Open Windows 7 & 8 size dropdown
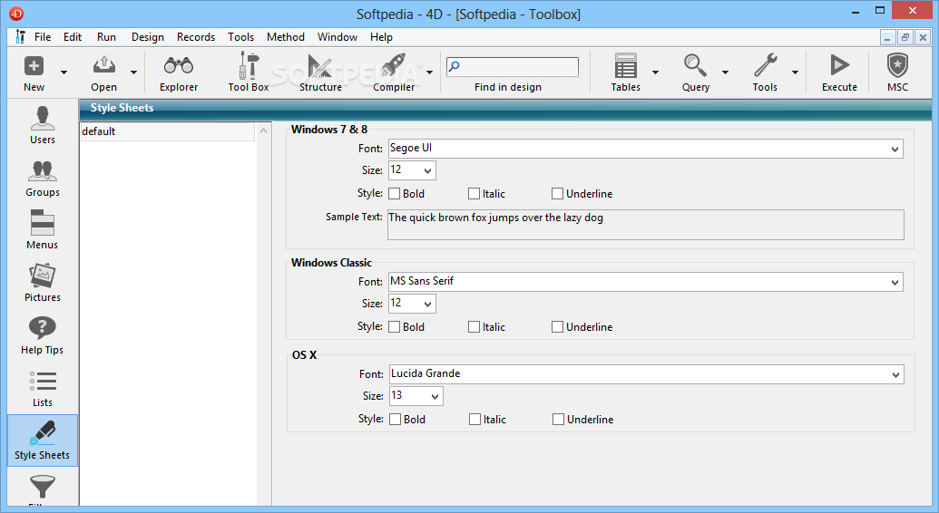The width and height of the screenshot is (939, 513). click(427, 170)
